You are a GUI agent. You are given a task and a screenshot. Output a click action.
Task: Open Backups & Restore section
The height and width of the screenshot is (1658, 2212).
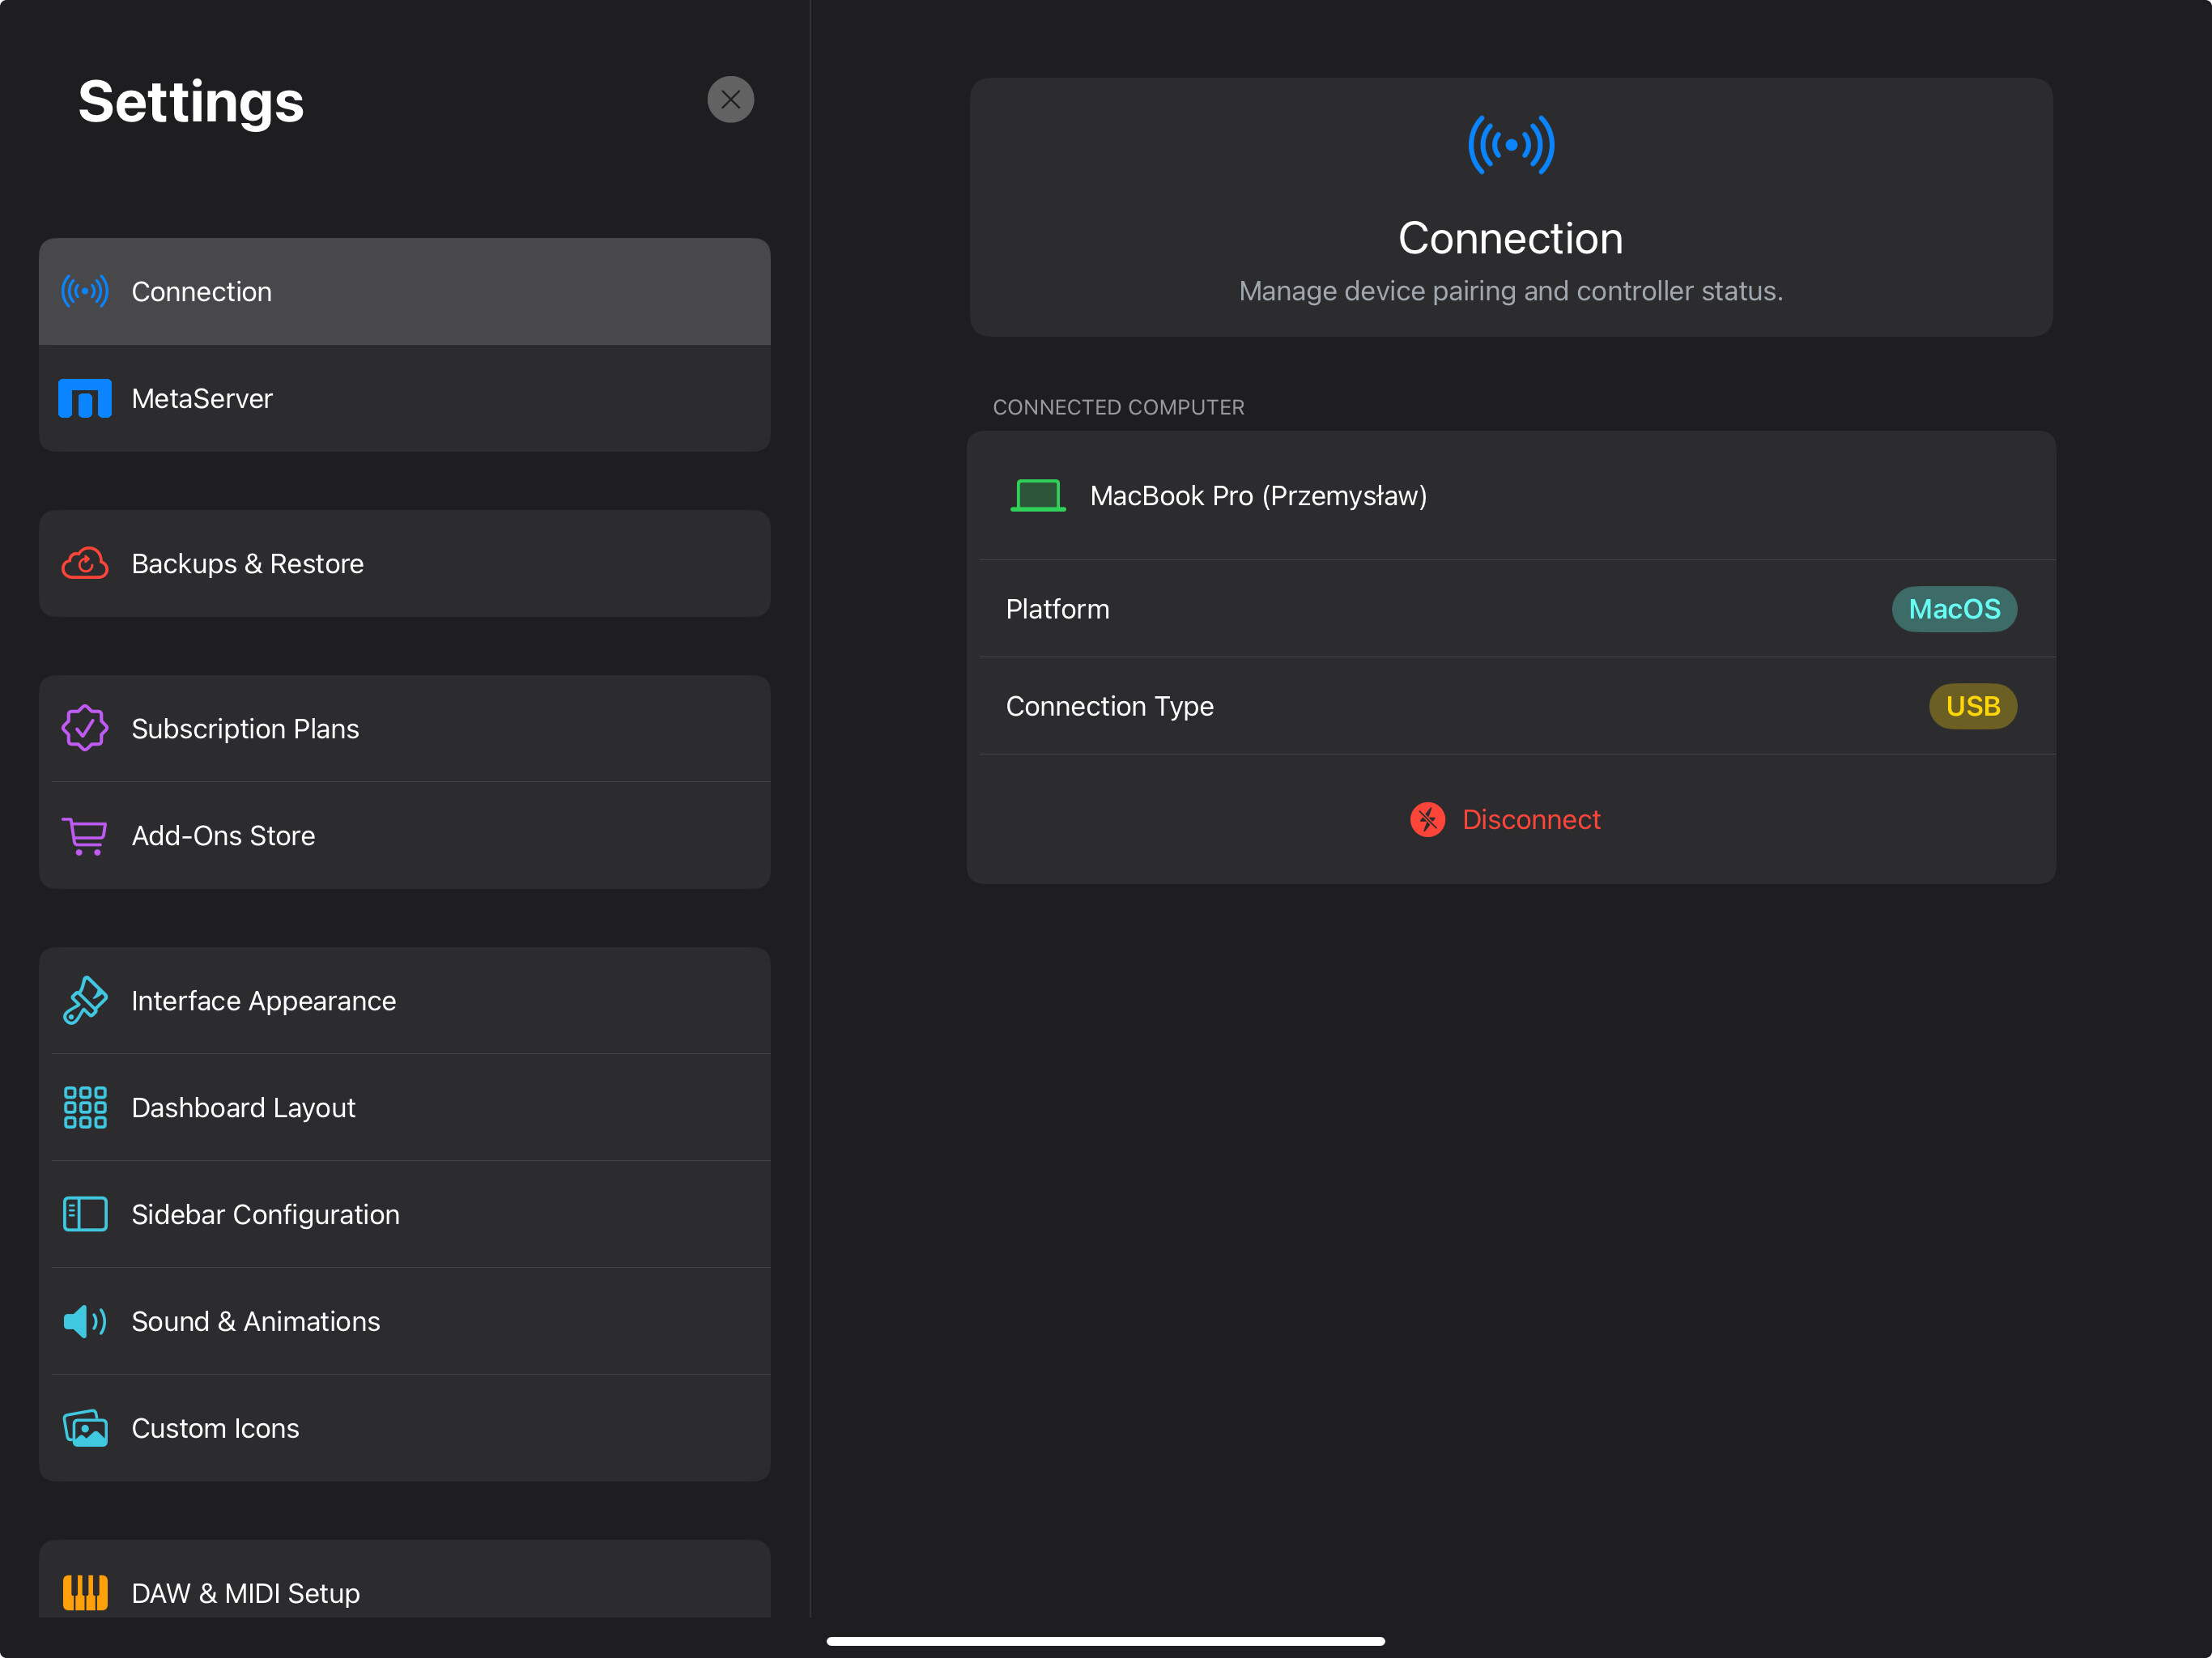coord(404,564)
